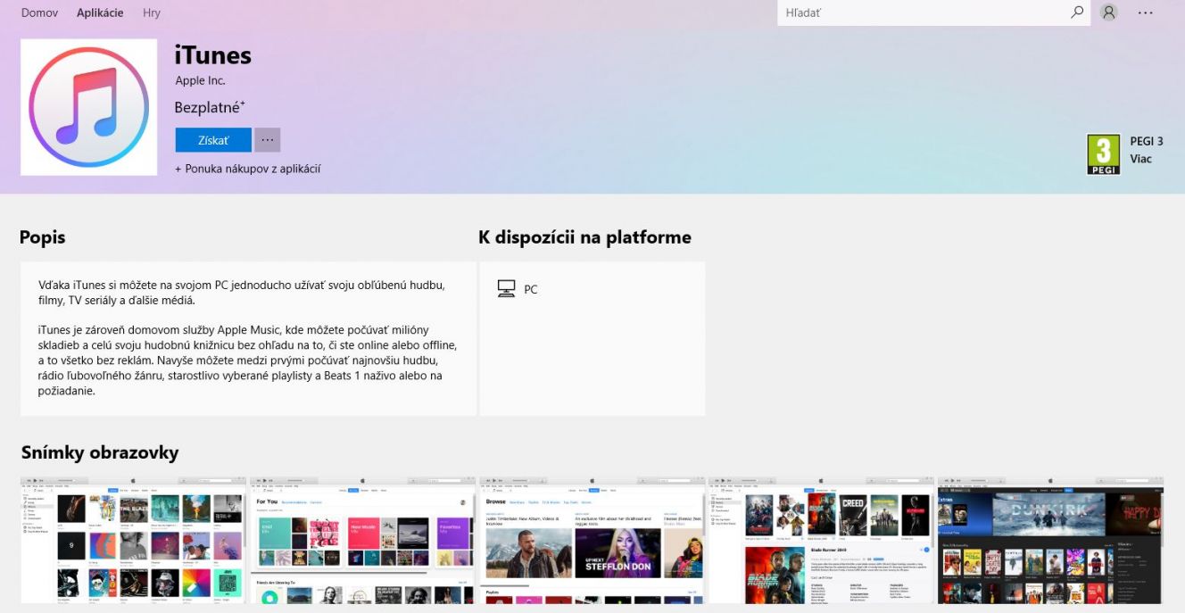Click the iTunes app title
1185x613 pixels.
click(x=213, y=55)
